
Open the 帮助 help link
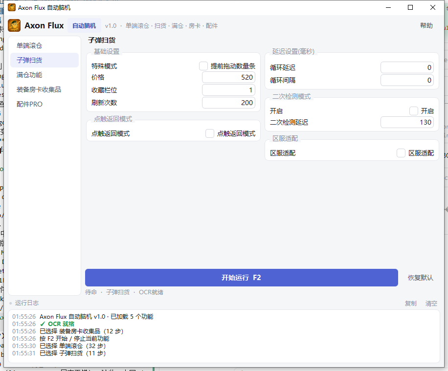pos(426,25)
